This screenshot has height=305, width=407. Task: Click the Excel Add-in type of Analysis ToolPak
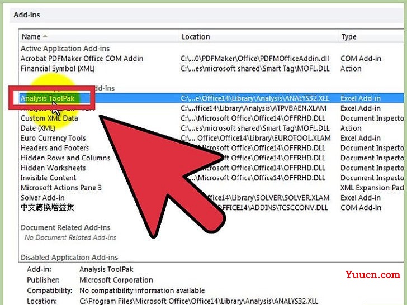coord(361,98)
